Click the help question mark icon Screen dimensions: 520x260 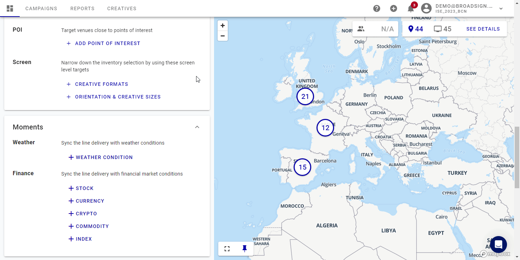pyautogui.click(x=377, y=8)
